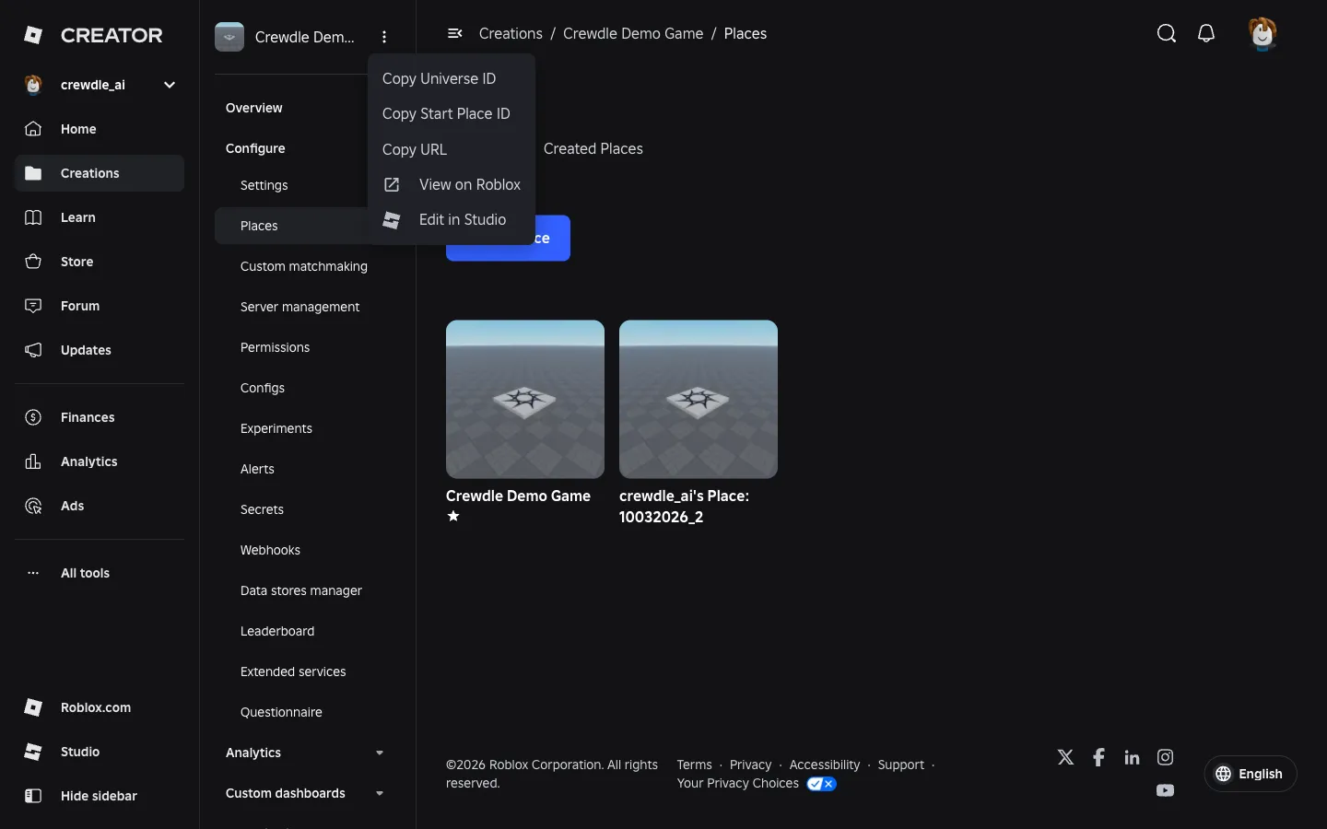Select Copy Universe ID menu item
Image resolution: width=1327 pixels, height=829 pixels.
pyautogui.click(x=452, y=78)
